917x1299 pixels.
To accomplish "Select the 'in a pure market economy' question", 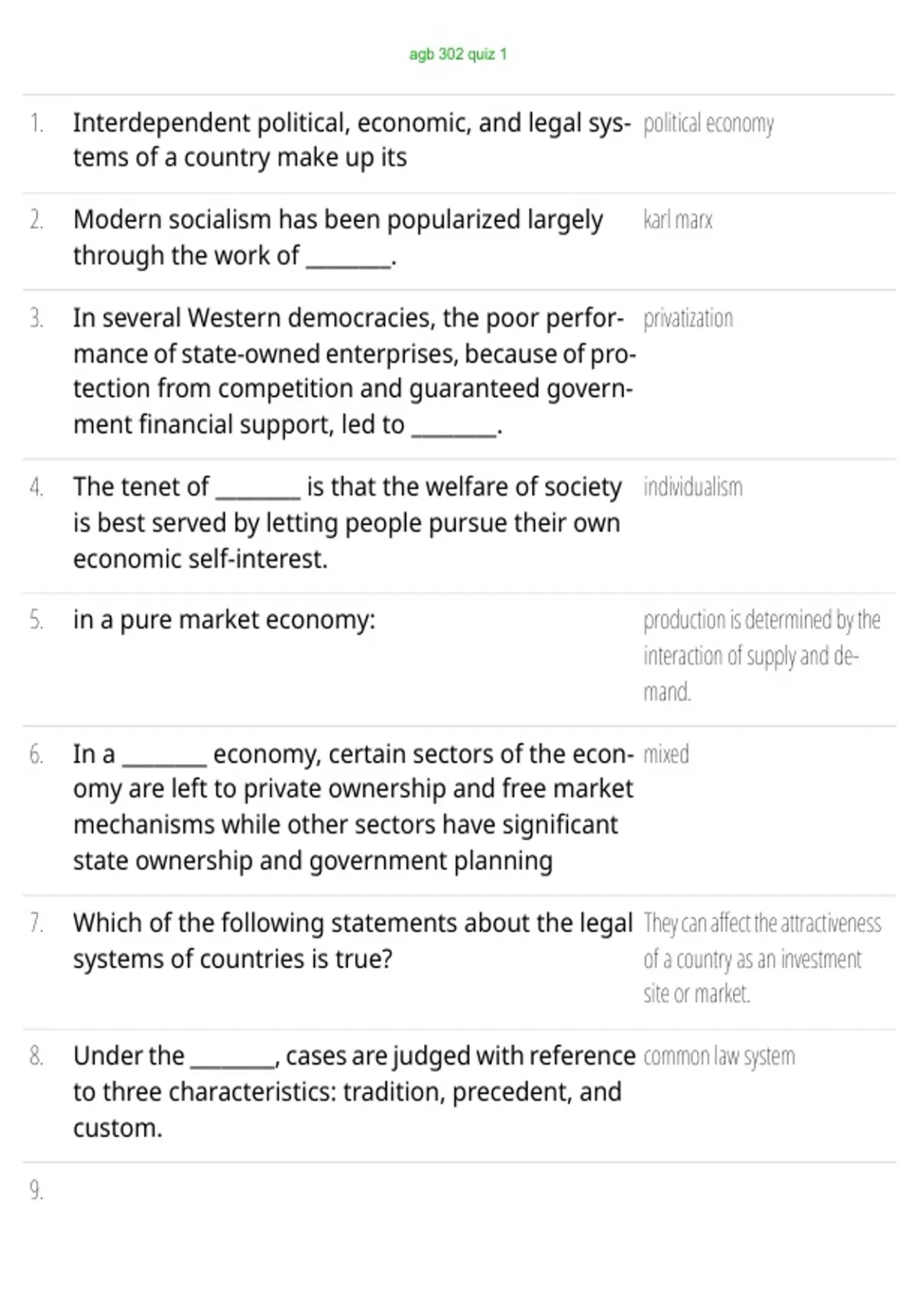I will pos(224,620).
